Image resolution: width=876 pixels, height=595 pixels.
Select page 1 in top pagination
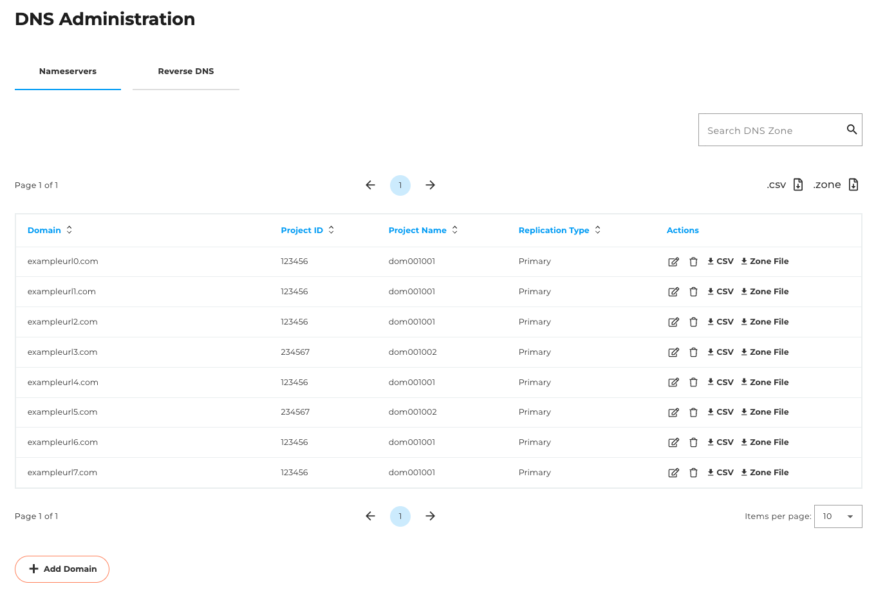point(400,185)
